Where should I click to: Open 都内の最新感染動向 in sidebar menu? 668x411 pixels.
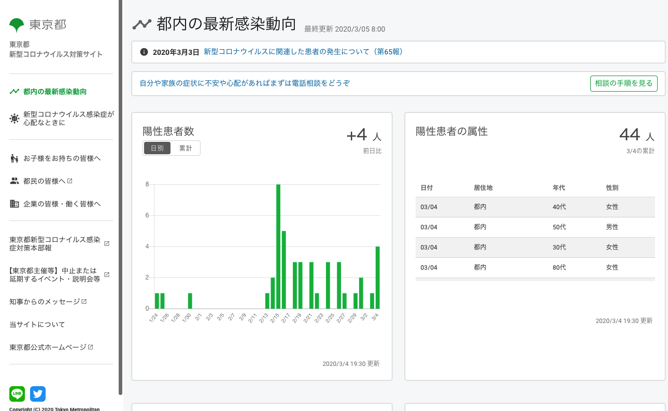tap(54, 92)
